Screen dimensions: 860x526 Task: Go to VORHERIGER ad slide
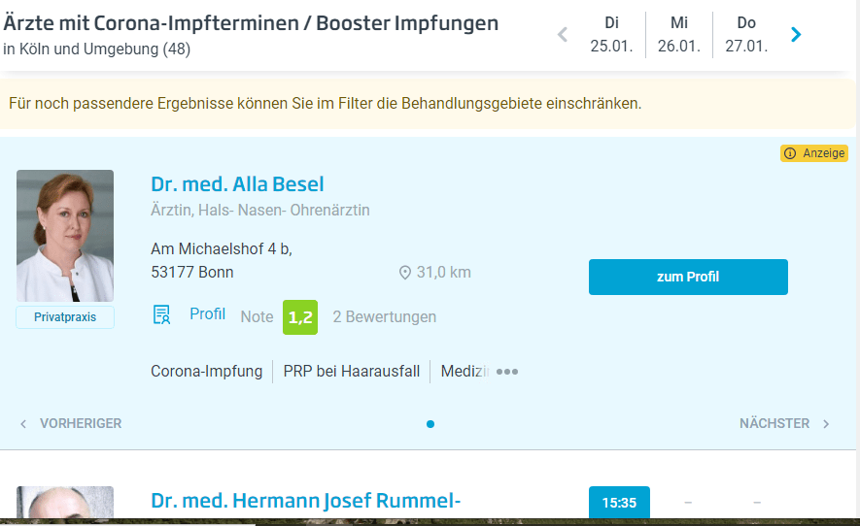coord(71,424)
